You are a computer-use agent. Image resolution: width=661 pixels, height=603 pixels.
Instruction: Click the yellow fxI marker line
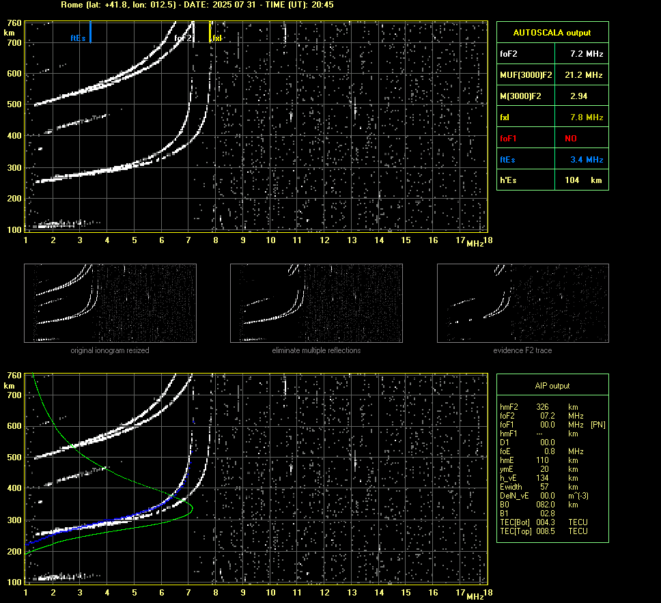[210, 32]
